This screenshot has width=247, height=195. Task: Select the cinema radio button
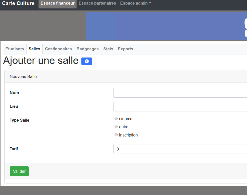(116, 119)
